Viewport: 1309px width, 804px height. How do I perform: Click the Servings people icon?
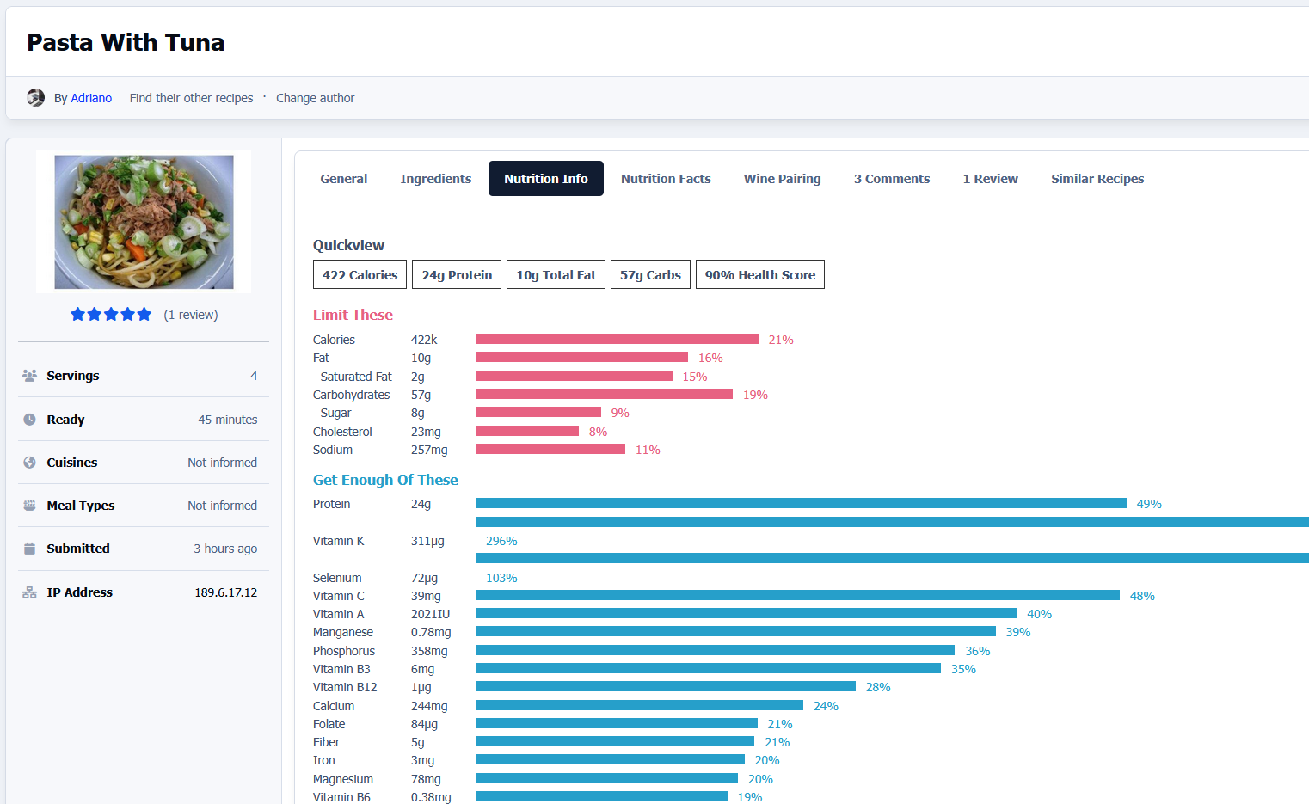coord(29,376)
